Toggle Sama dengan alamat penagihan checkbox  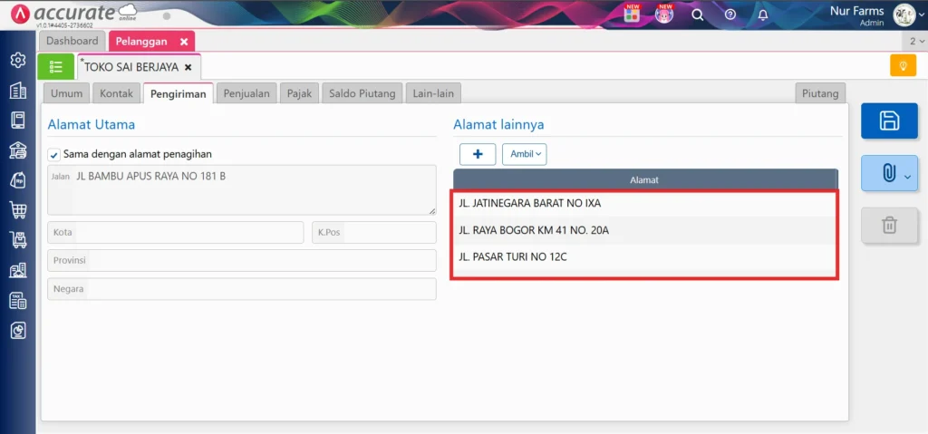pyautogui.click(x=53, y=155)
